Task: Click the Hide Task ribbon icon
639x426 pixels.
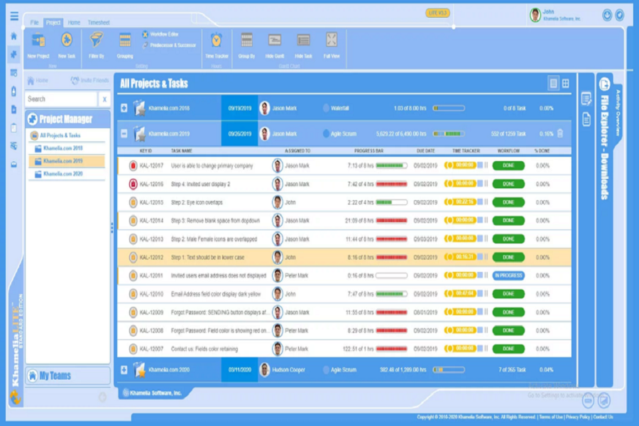Action: pyautogui.click(x=303, y=40)
